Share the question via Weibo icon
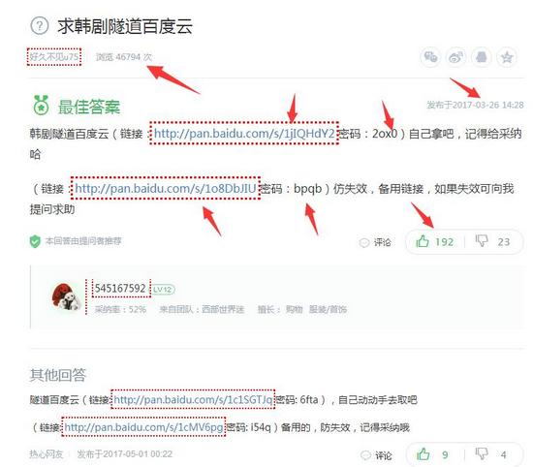This screenshot has height=467, width=533. (455, 57)
